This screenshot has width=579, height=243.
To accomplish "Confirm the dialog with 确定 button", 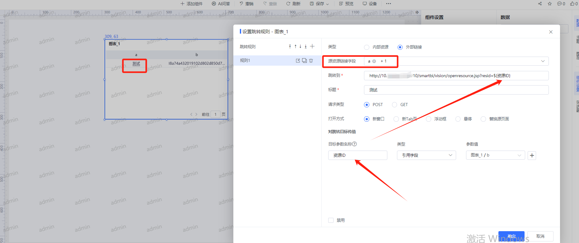I will click(x=511, y=236).
